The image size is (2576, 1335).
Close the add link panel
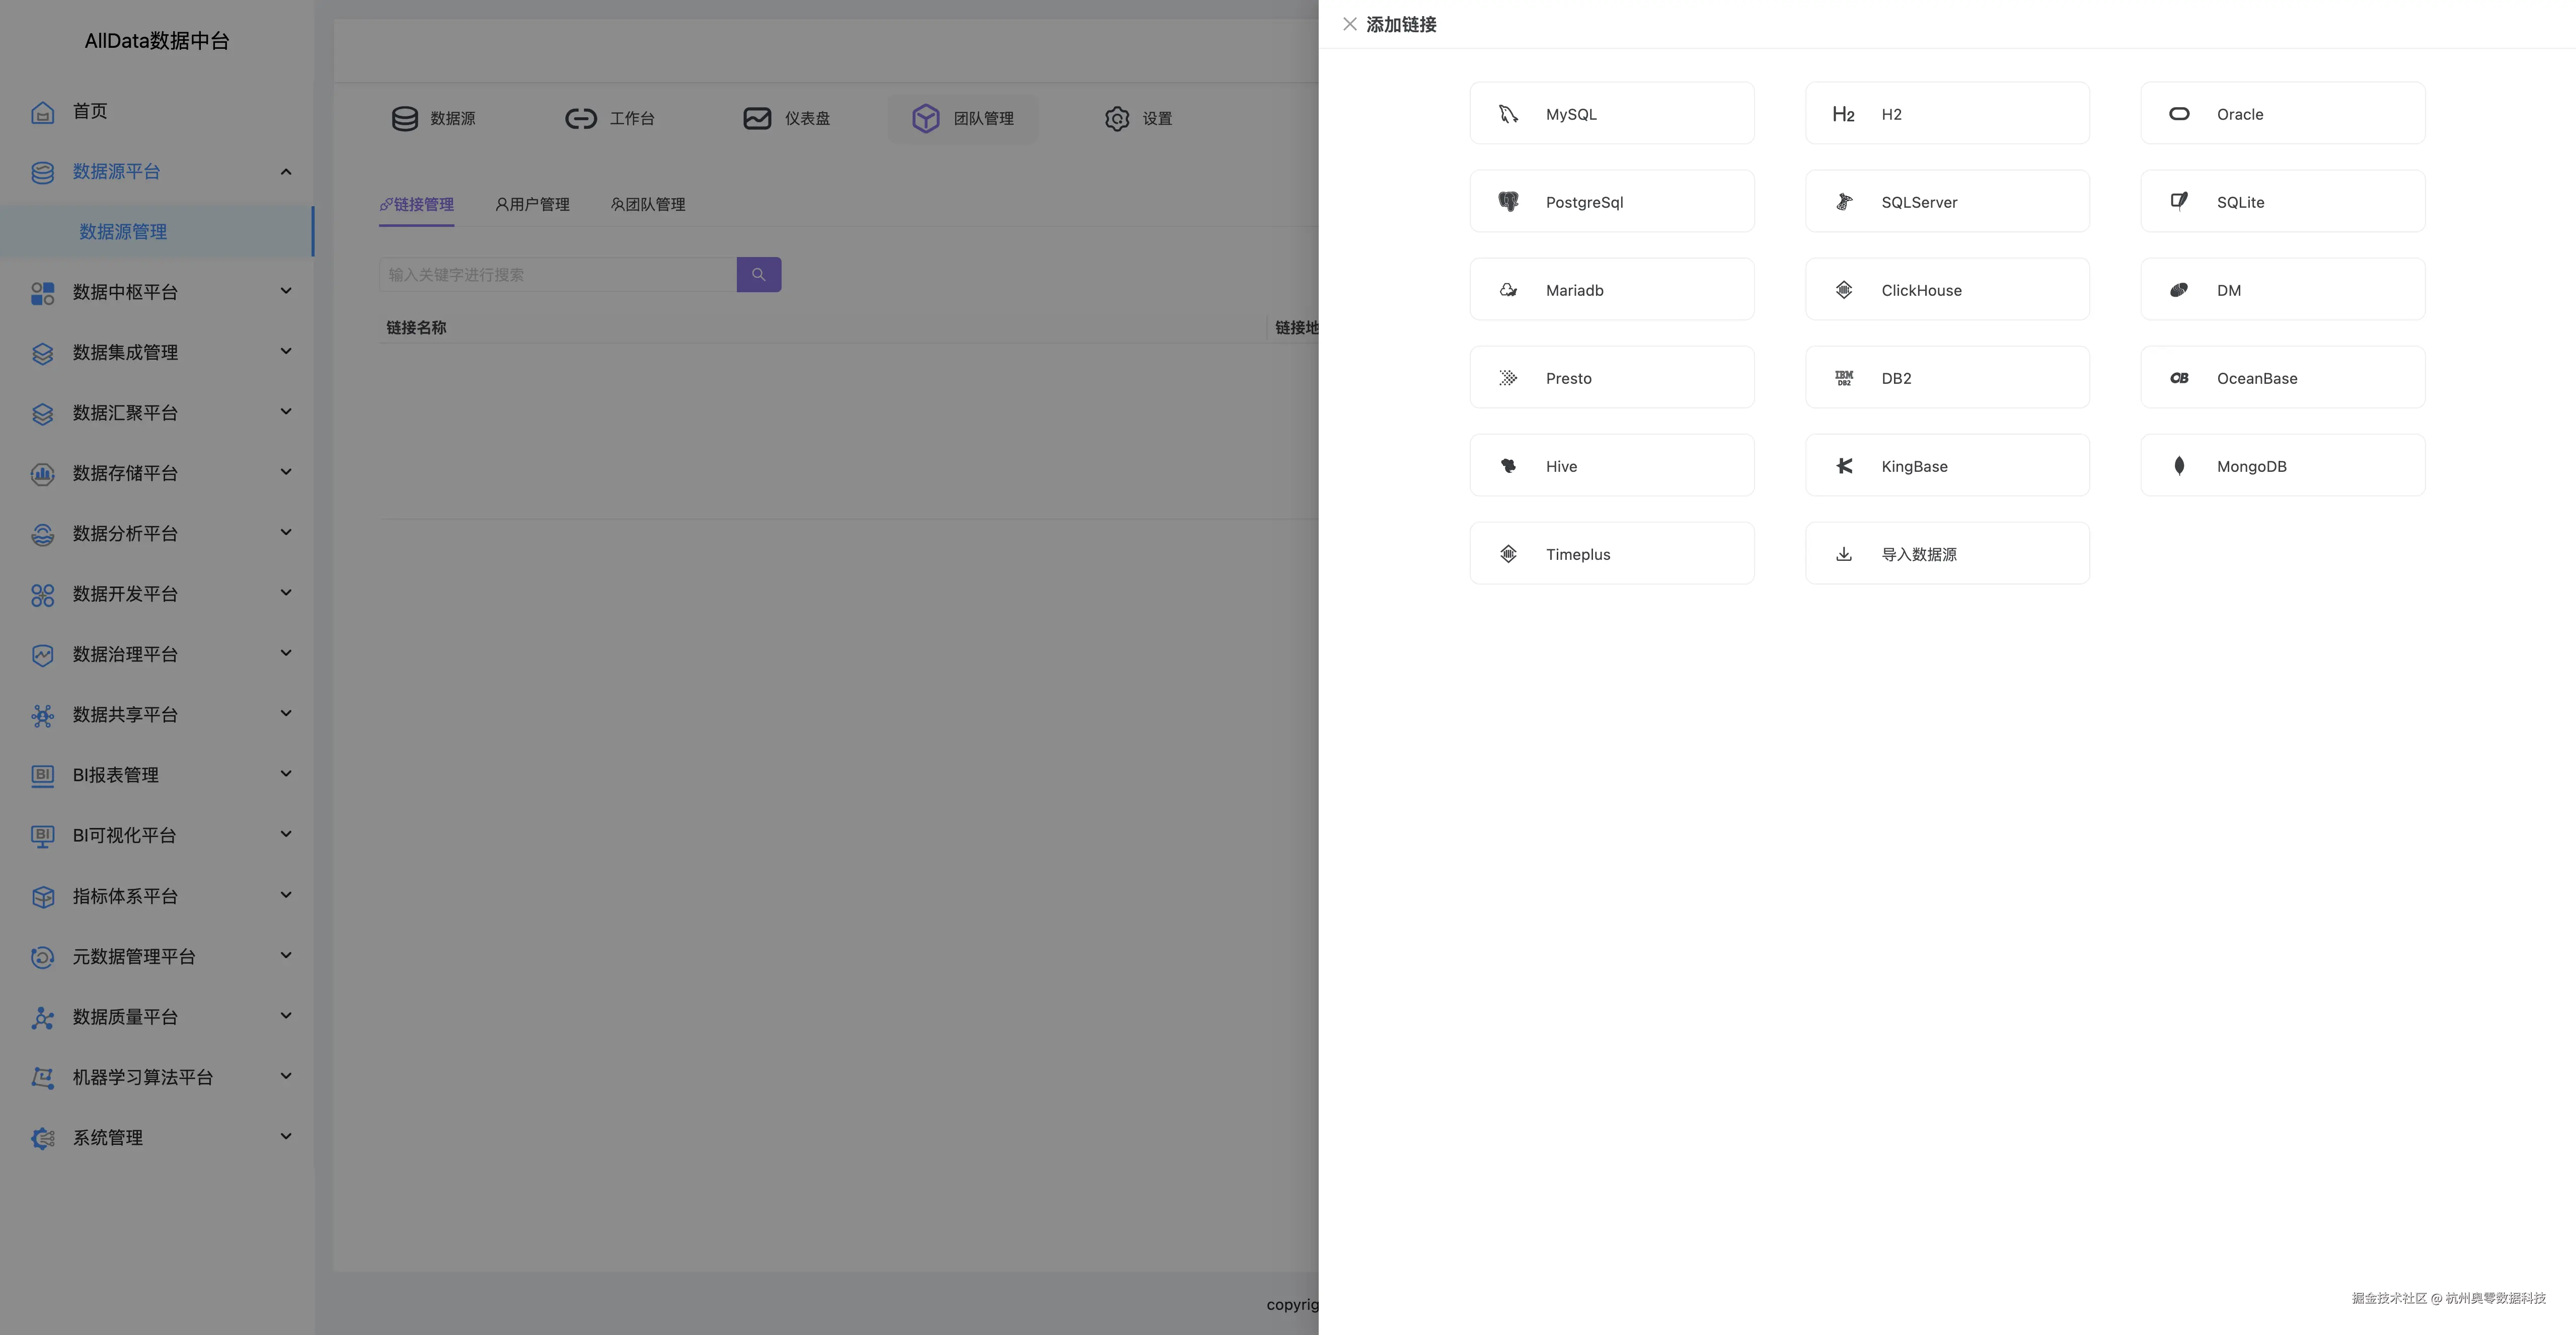[1349, 24]
